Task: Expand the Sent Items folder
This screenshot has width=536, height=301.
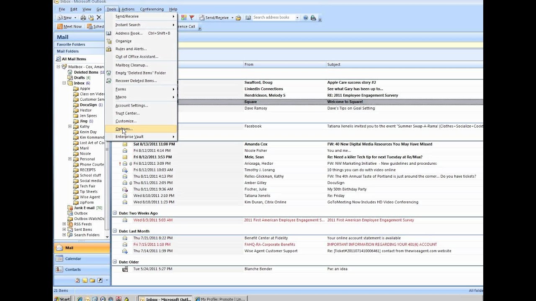Action: pos(64,230)
